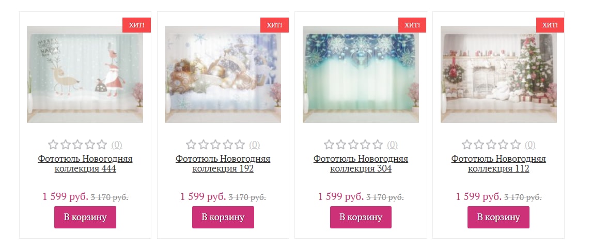592x247 pixels.
Task: Click the fireplace and Christmas tree thumbnail
Action: [x=498, y=74]
